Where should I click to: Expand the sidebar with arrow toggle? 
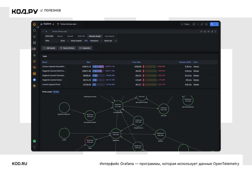pos(38,27)
